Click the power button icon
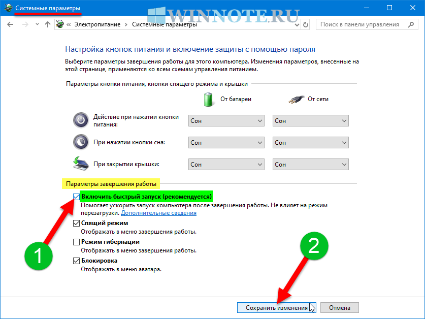Screen dimensions: 425x319 pos(81,120)
